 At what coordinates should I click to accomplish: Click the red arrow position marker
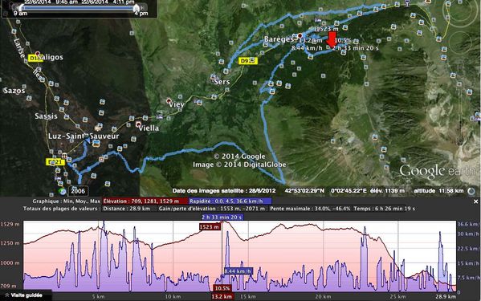pos(331,39)
